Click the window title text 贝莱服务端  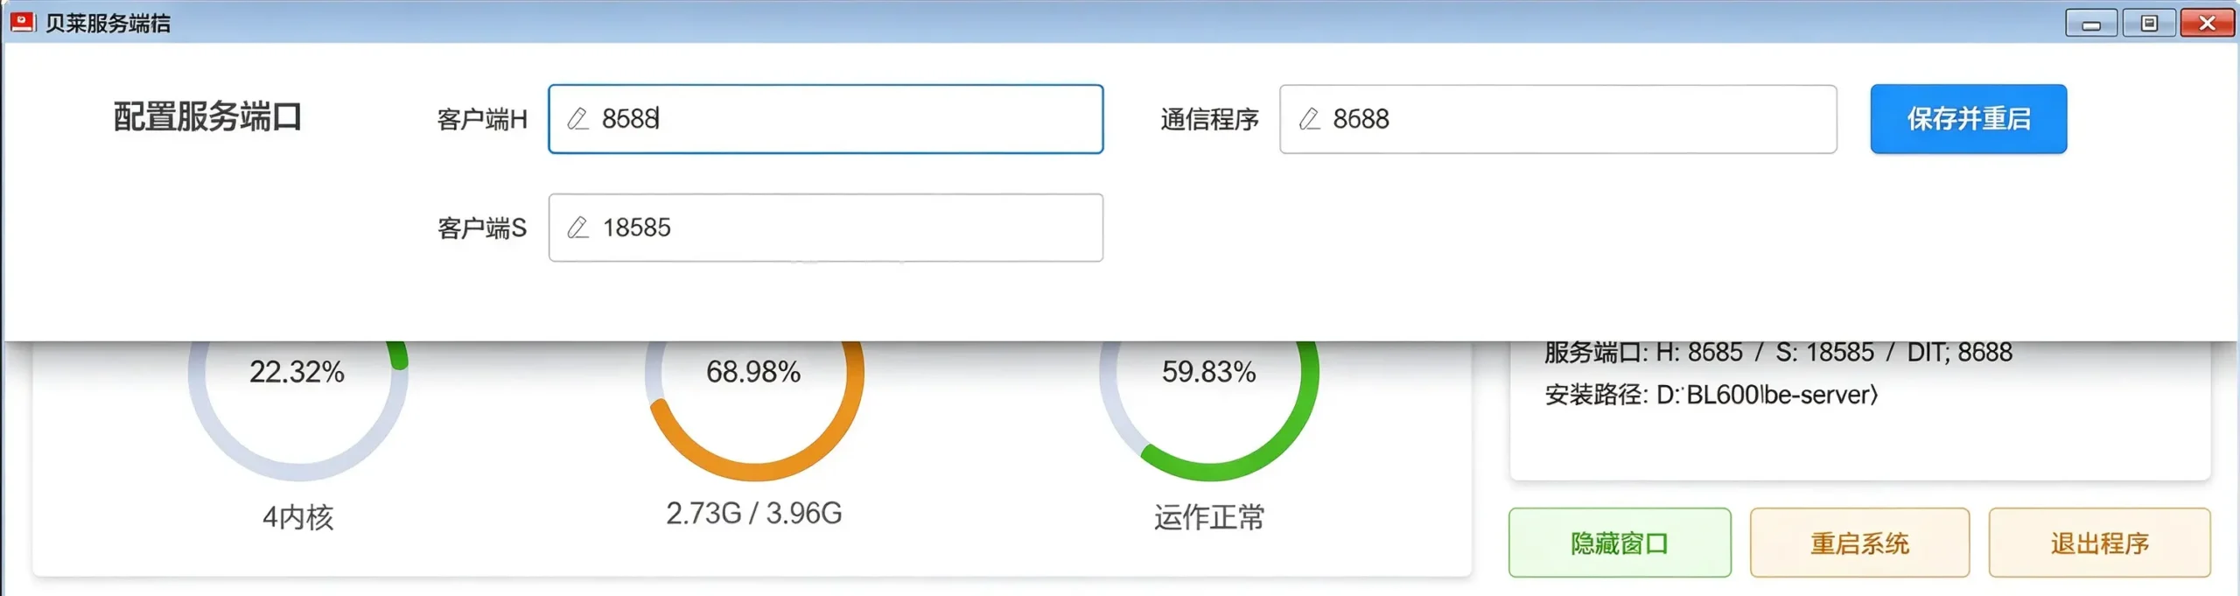coord(108,24)
